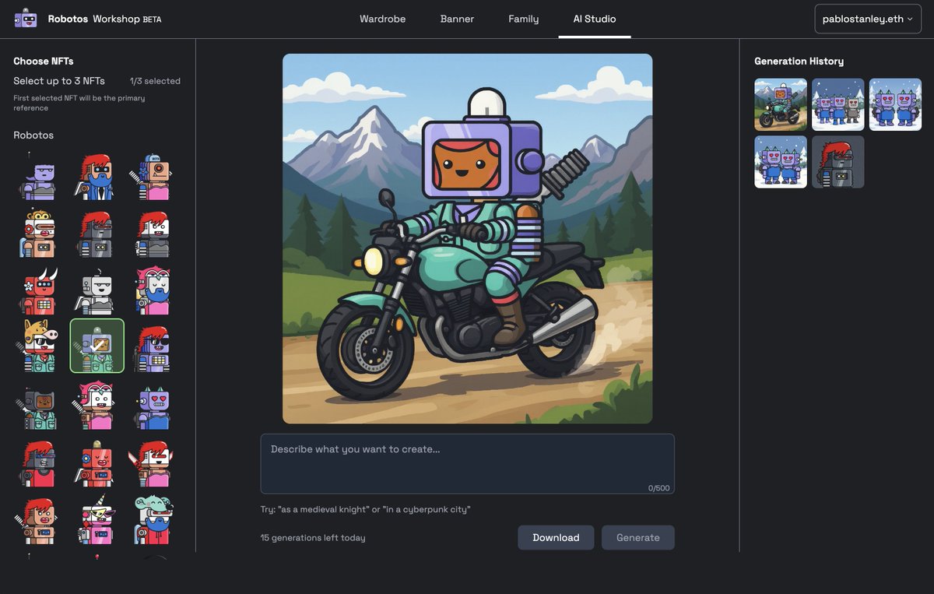Image resolution: width=934 pixels, height=594 pixels.
Task: Click the "Robotos" collection label
Action: coord(33,135)
